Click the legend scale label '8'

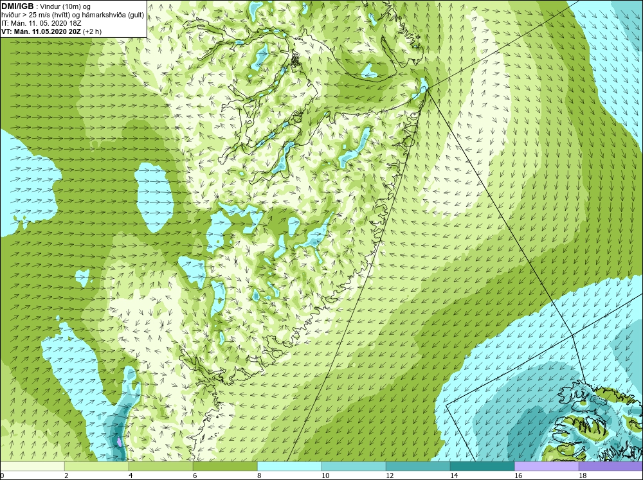(x=259, y=476)
